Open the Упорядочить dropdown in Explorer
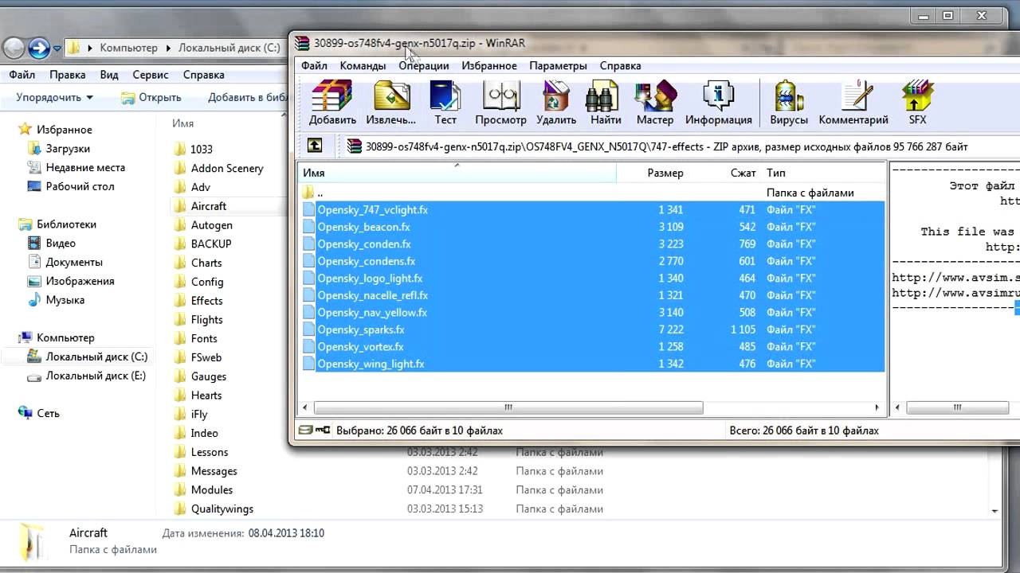This screenshot has width=1020, height=573. point(54,97)
